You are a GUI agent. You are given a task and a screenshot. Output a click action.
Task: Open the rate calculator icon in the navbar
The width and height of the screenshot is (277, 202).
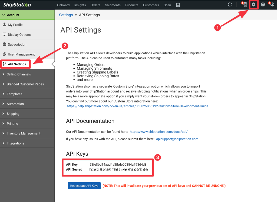coord(178,5)
